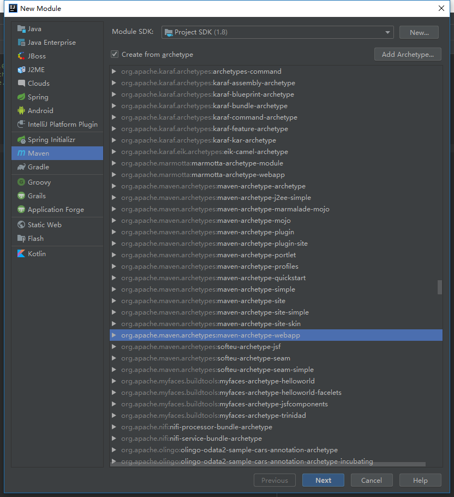Click the IntelliJ Platform Plugin icon
The height and width of the screenshot is (497, 454).
click(21, 125)
